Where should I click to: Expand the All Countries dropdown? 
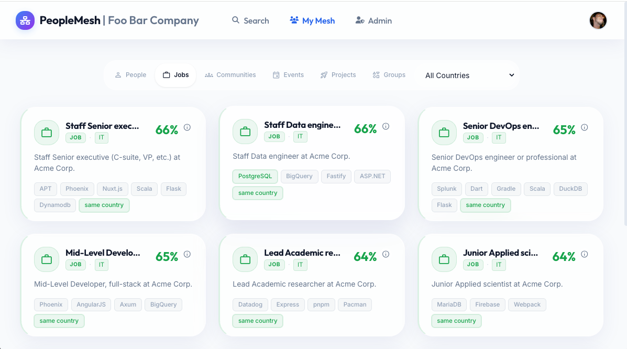coord(469,75)
